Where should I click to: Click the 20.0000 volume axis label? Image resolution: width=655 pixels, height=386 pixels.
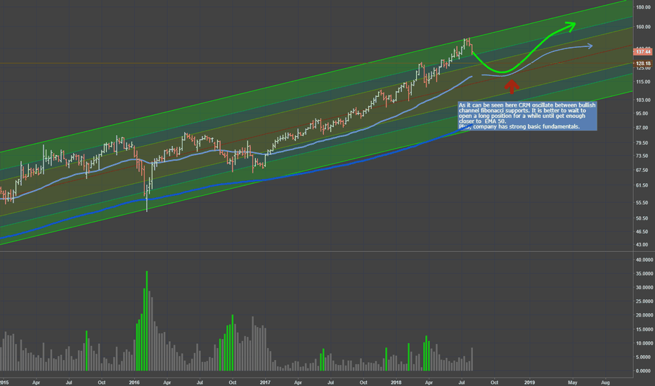tap(644, 315)
